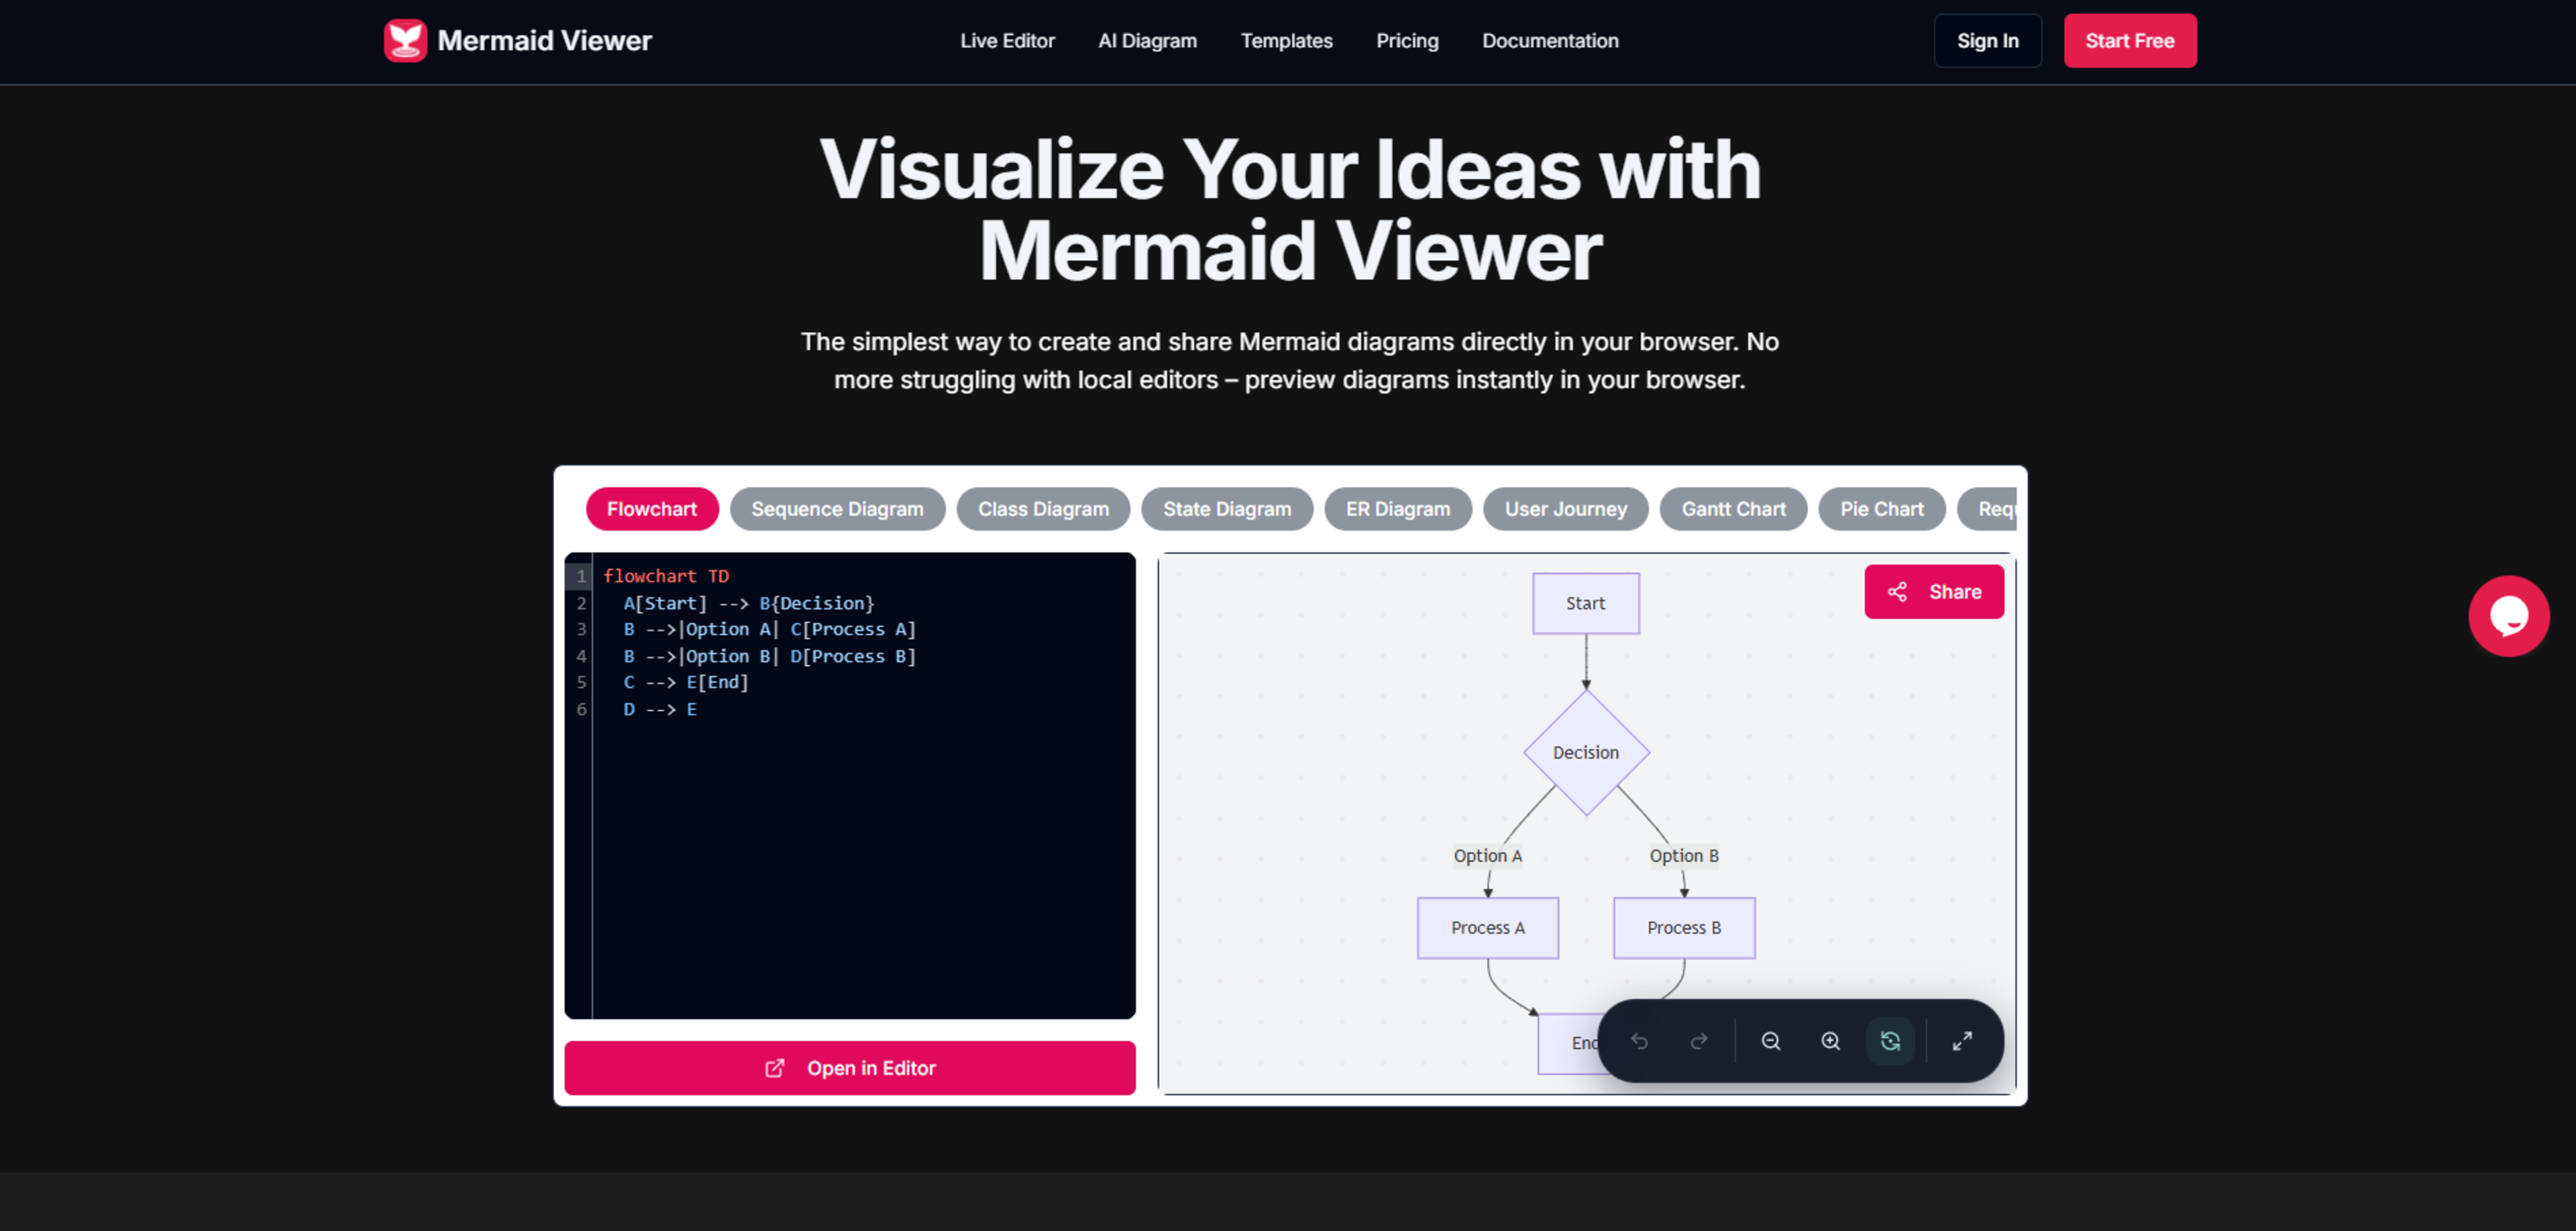Viewport: 2576px width, 1231px height.
Task: Click the Decision diamond node
Action: click(x=1586, y=752)
